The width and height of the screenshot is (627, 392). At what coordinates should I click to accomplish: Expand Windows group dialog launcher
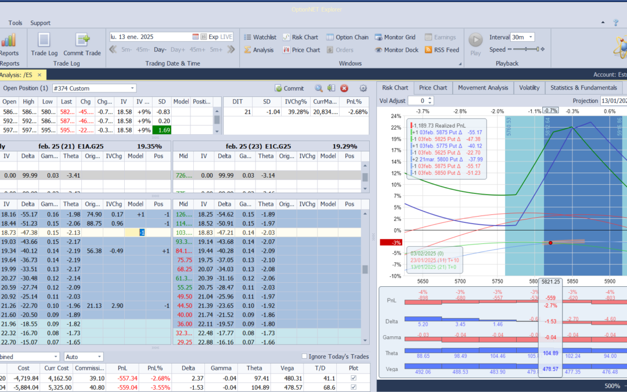tap(460, 64)
